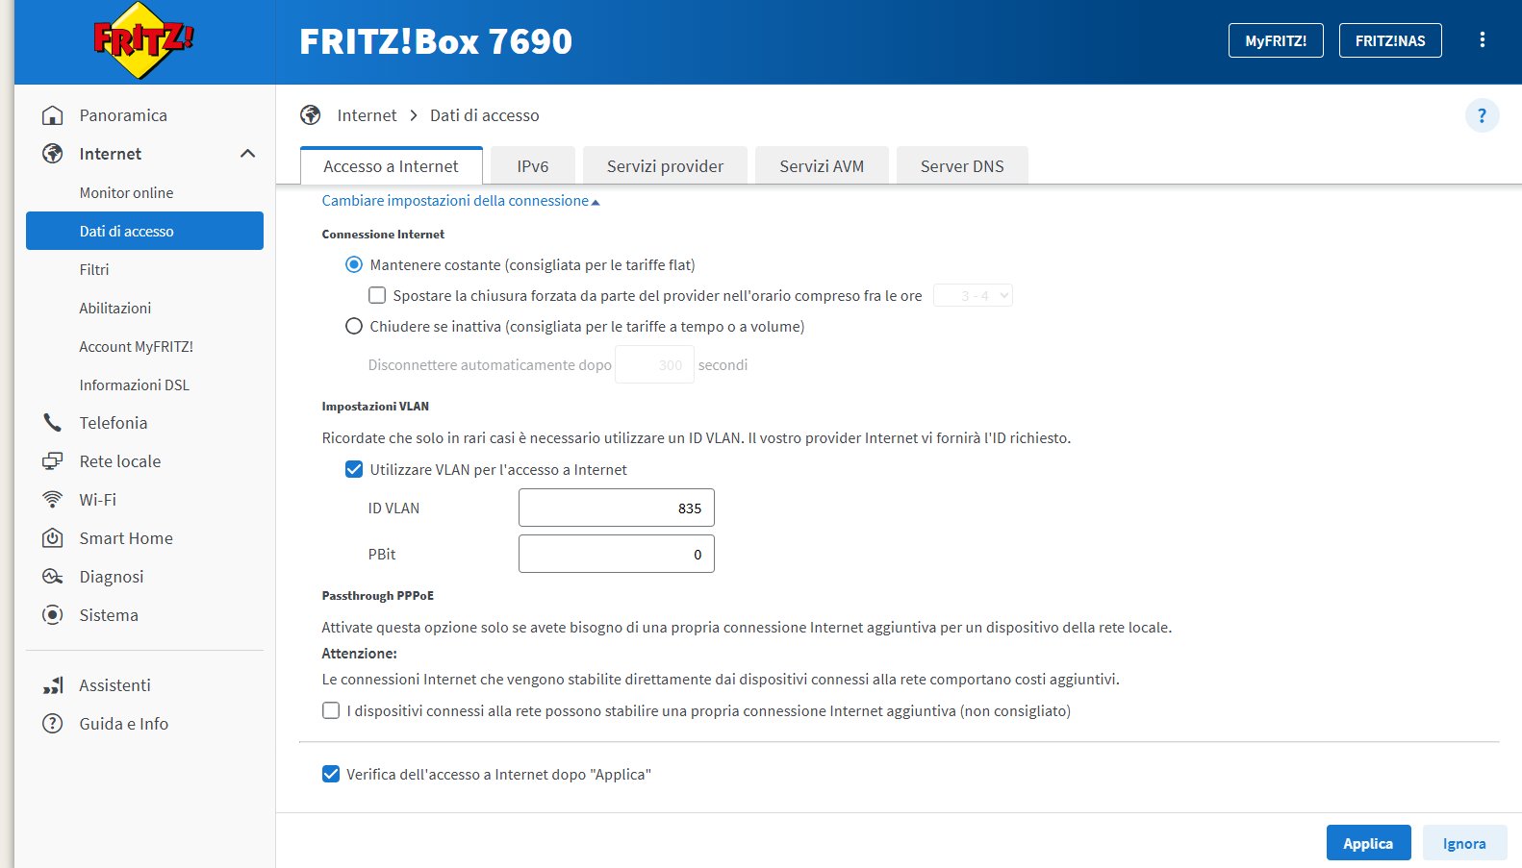This screenshot has height=868, width=1522.
Task: Switch to the Accesso a Internet tab
Action: pyautogui.click(x=391, y=165)
